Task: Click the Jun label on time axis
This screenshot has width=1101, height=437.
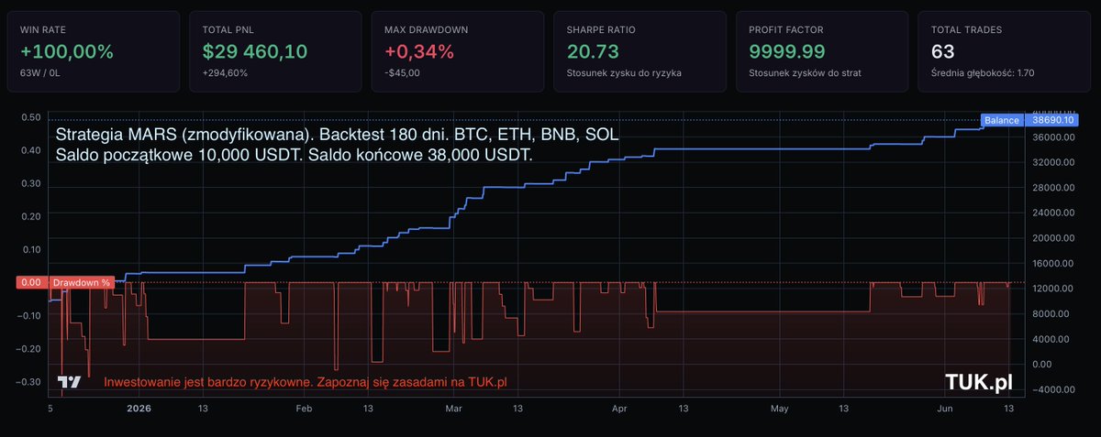Action: [946, 409]
